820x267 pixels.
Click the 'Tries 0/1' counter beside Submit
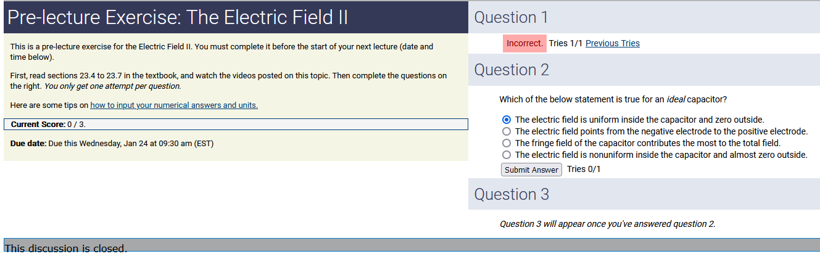pyautogui.click(x=584, y=169)
